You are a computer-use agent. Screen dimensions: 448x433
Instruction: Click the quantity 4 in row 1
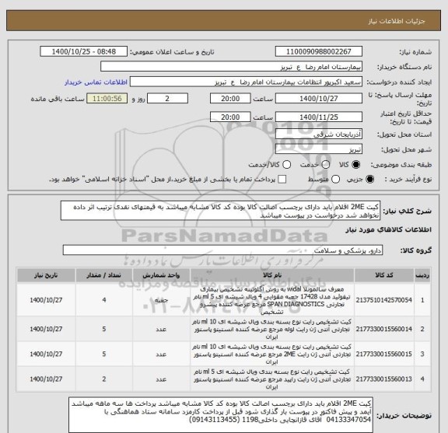pyautogui.click(x=104, y=300)
